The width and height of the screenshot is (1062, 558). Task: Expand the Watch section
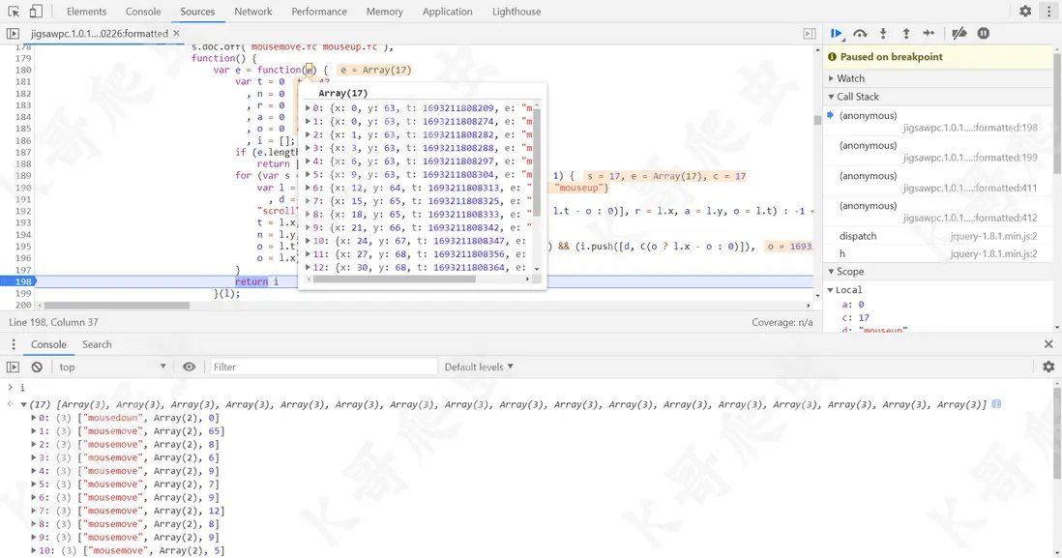coord(851,78)
